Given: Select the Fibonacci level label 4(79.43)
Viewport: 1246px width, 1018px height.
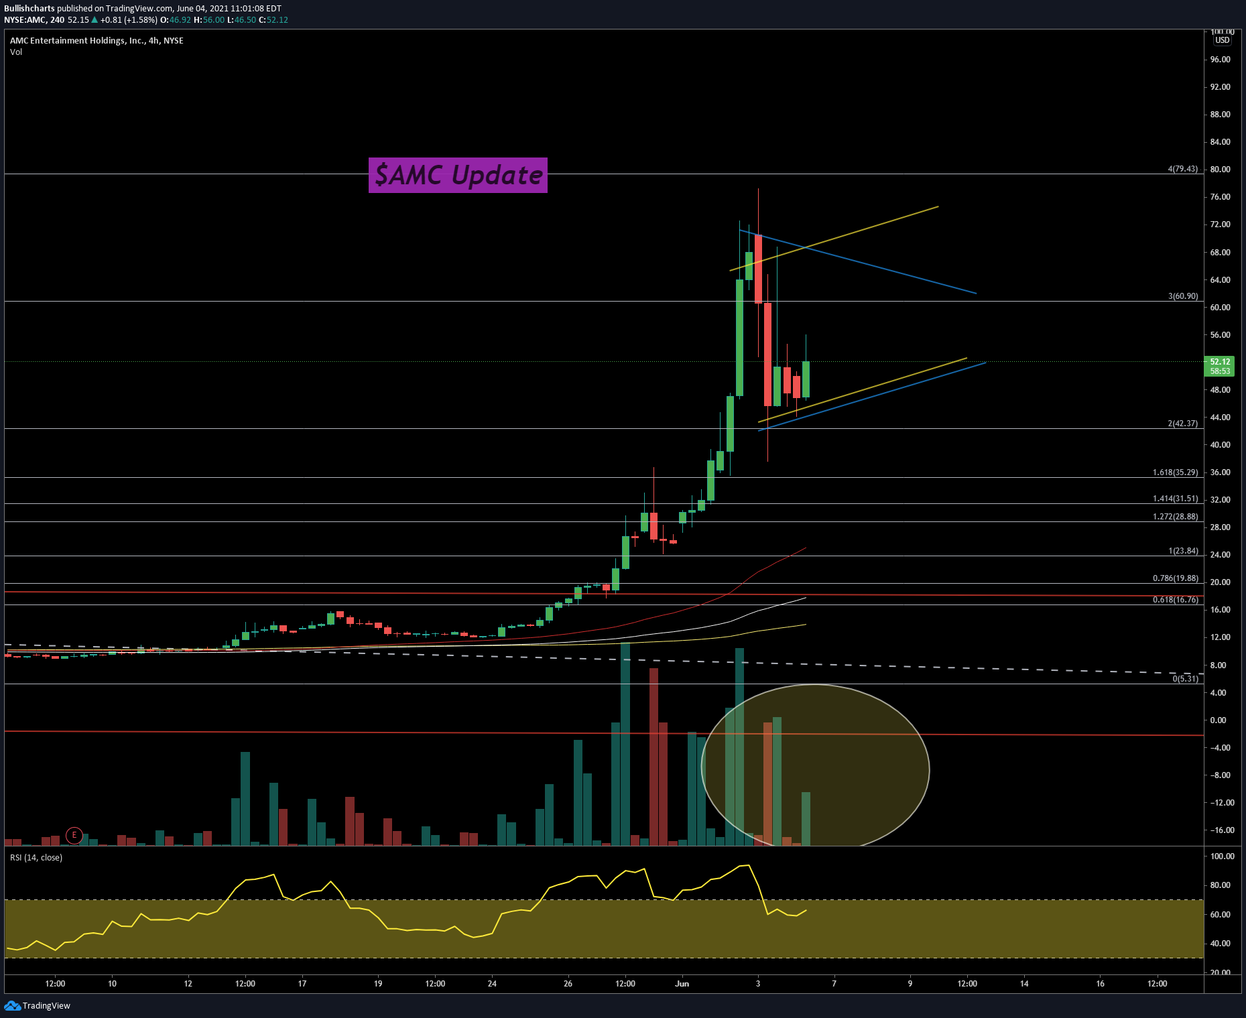Looking at the screenshot, I should 1183,169.
